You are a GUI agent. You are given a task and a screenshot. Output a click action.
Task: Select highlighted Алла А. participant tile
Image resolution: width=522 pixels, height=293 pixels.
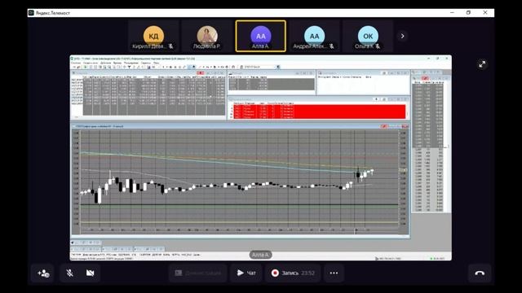[261, 36]
